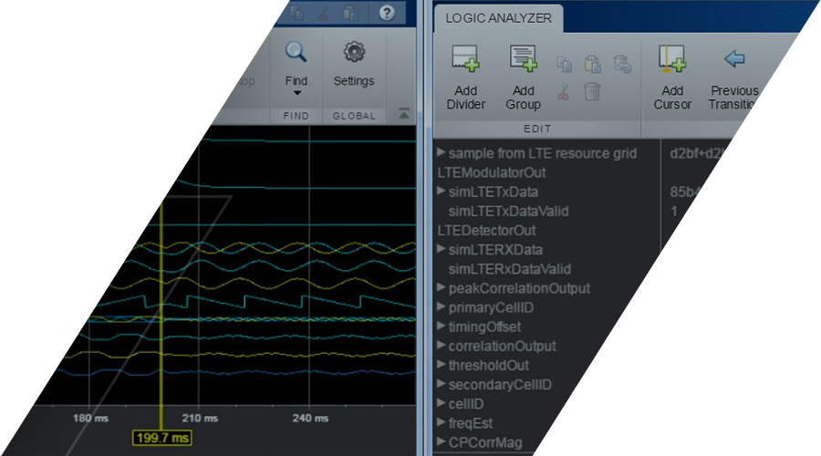Screen dimensions: 821x456
Task: Select the LTEModulatorOut divider row
Action: tap(492, 172)
